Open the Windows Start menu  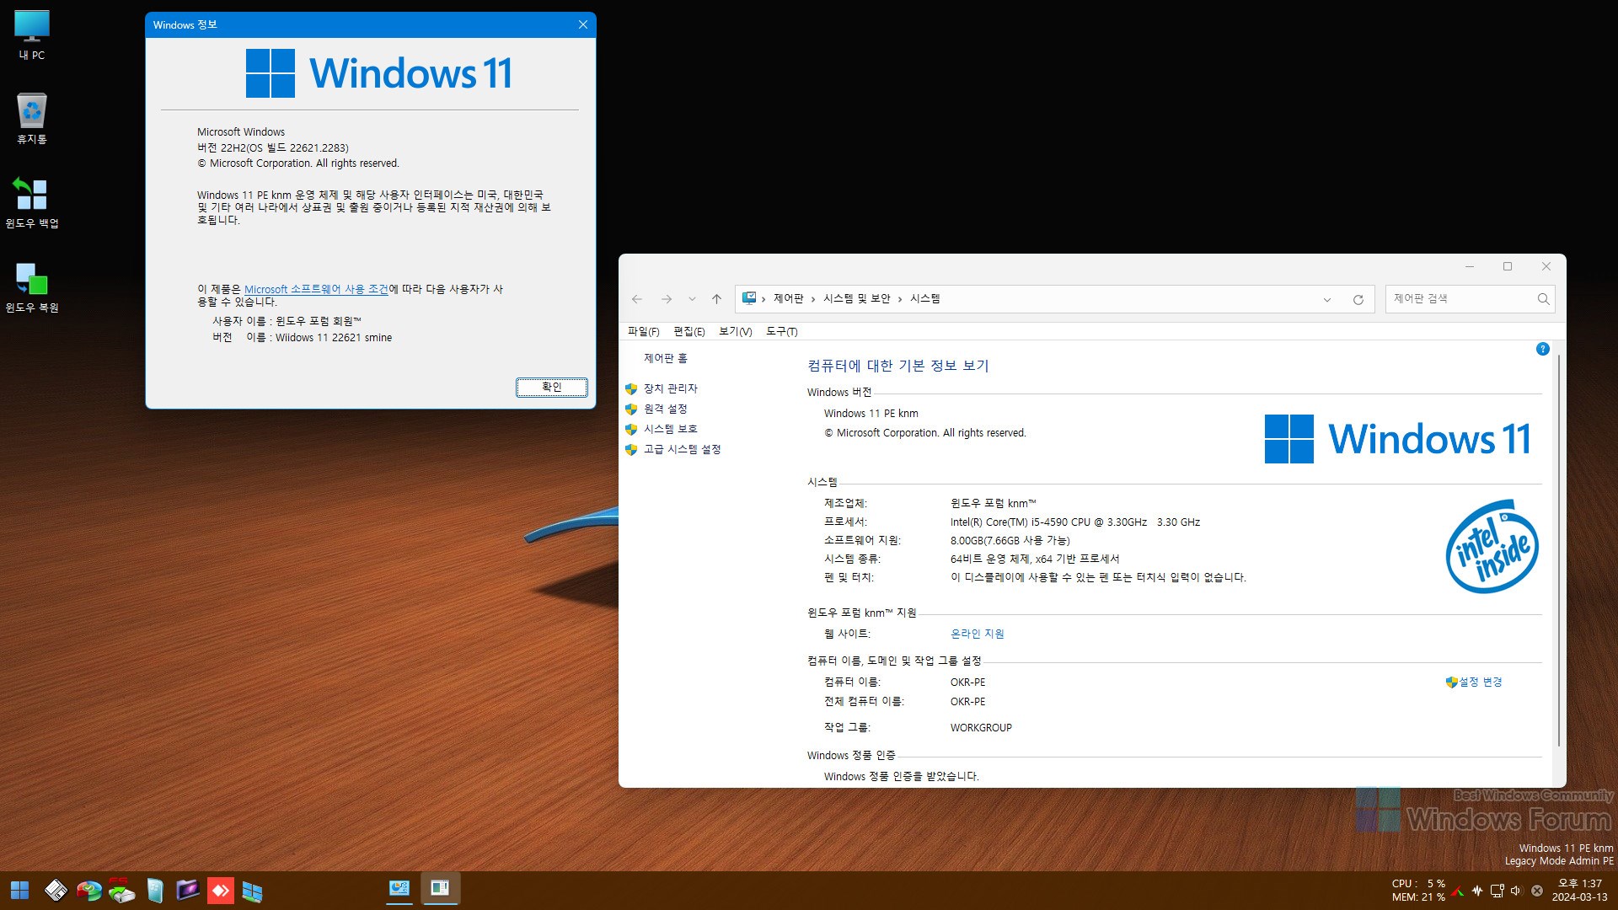point(19,890)
